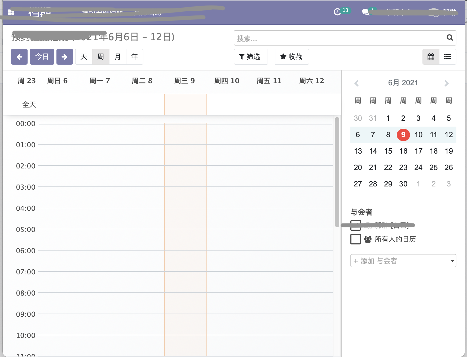Select June 26 in mini calendar
Viewport: 467px width, 357px height.
pos(449,168)
